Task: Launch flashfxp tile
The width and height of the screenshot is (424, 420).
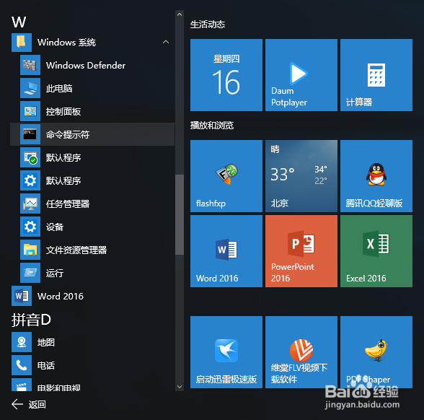Action: [x=226, y=176]
